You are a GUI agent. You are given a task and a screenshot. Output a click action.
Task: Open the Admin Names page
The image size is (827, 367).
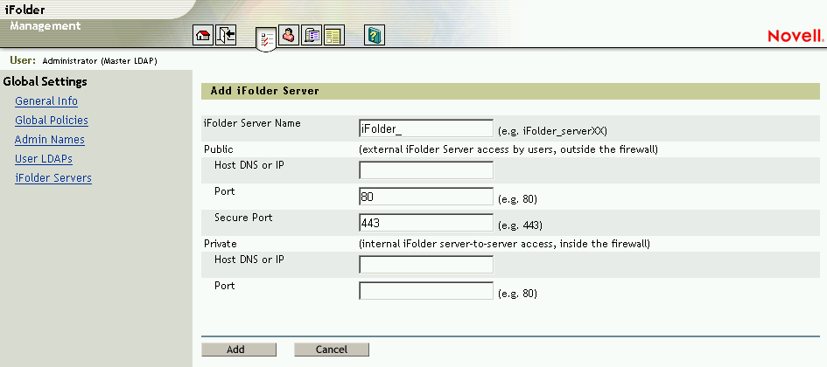click(x=50, y=140)
